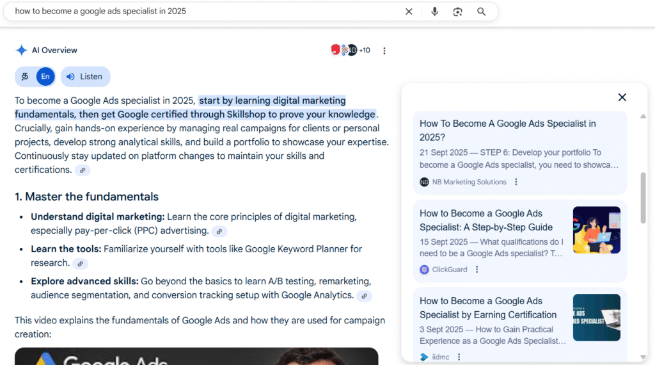Click link icon after Google Analytics
This screenshot has height=365, width=655.
coord(364,296)
